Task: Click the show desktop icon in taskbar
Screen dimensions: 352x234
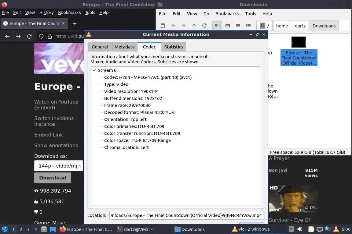Action: (x=53, y=229)
